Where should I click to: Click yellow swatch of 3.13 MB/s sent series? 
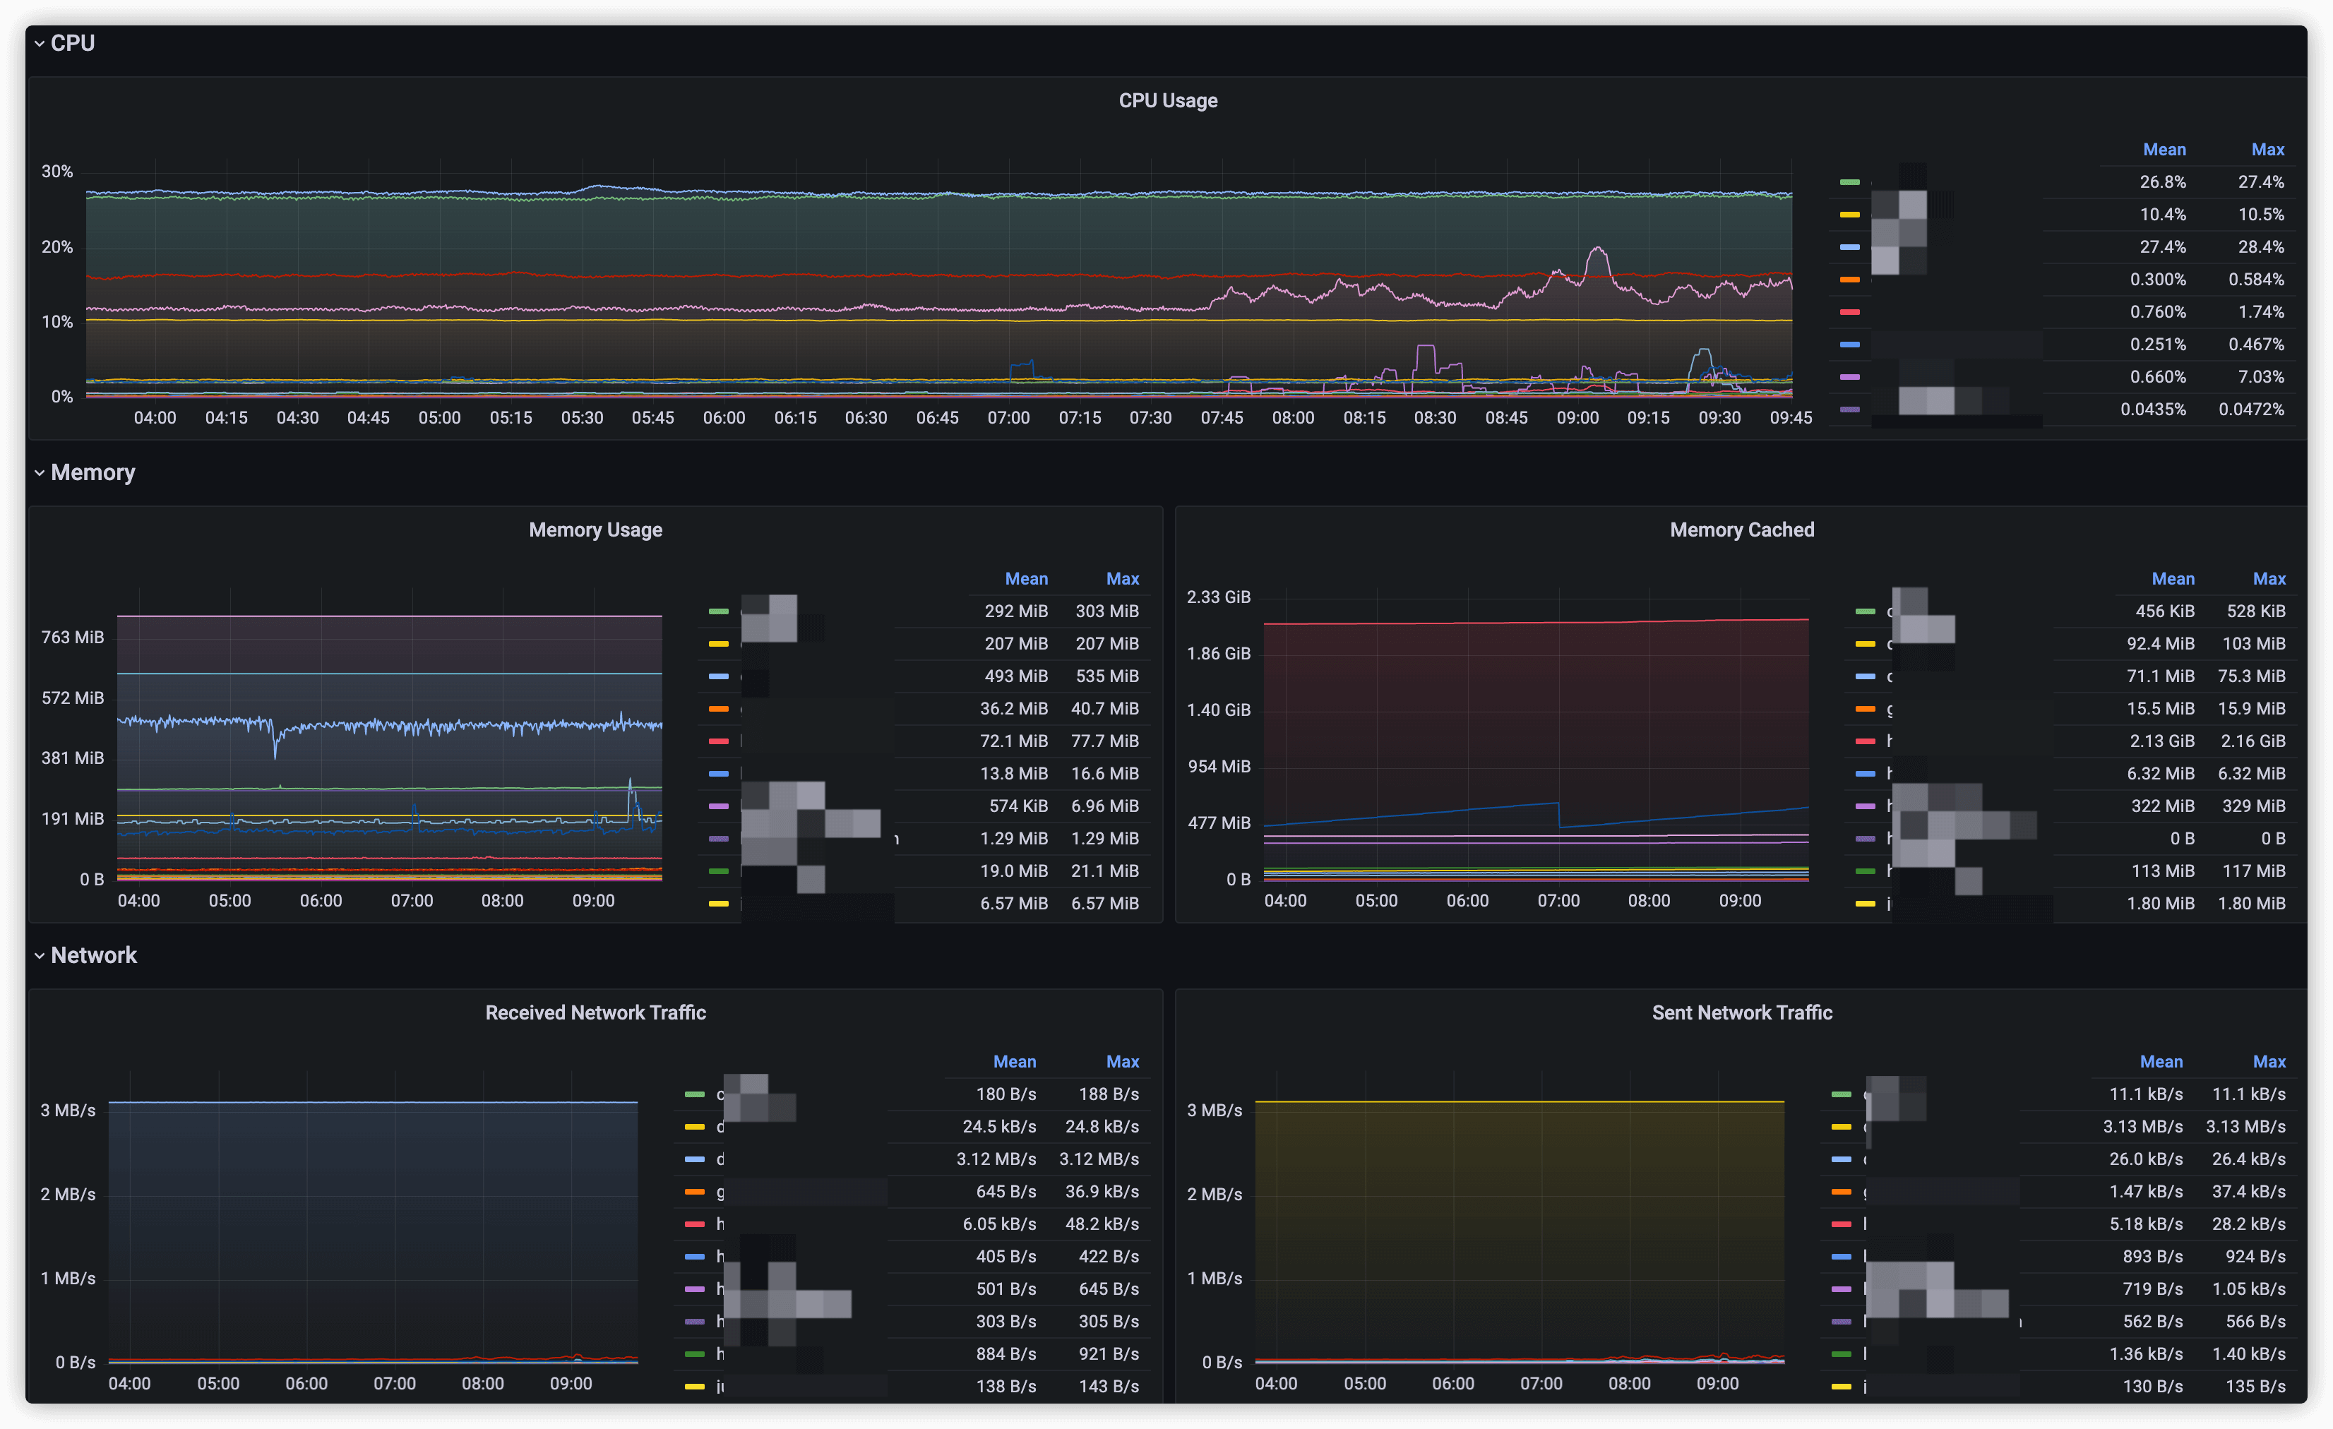tap(1841, 1127)
